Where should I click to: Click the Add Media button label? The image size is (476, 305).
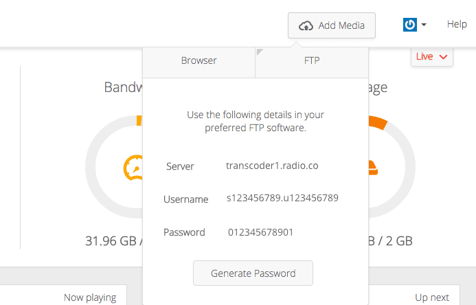pos(341,25)
